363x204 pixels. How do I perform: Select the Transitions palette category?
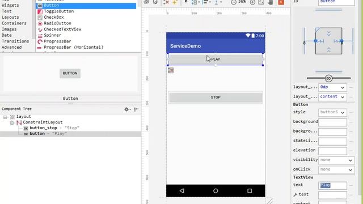point(15,41)
